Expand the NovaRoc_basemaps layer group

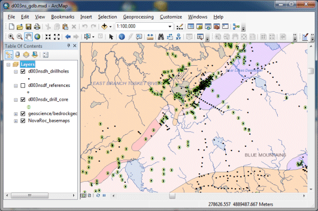pos(15,121)
